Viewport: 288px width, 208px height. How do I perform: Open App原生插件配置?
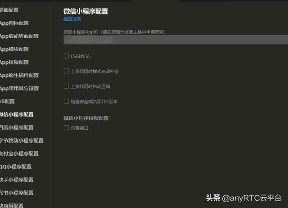[x=19, y=75]
